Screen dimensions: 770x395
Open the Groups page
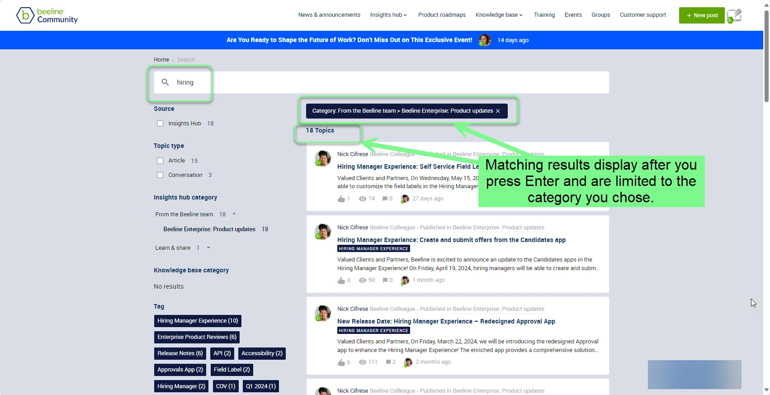(x=600, y=15)
